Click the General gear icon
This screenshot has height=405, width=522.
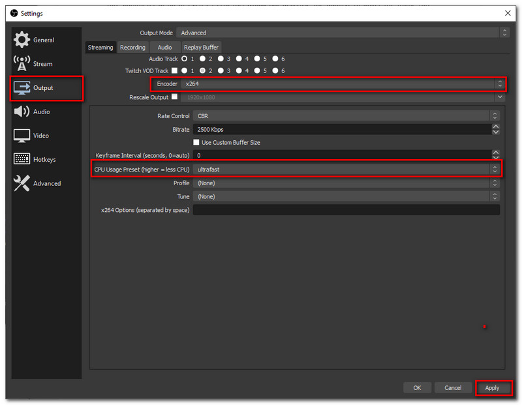pos(22,40)
